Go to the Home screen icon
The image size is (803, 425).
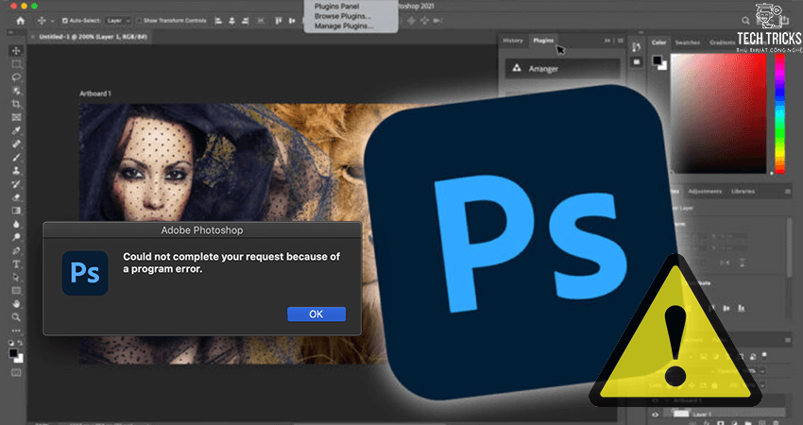[x=20, y=21]
